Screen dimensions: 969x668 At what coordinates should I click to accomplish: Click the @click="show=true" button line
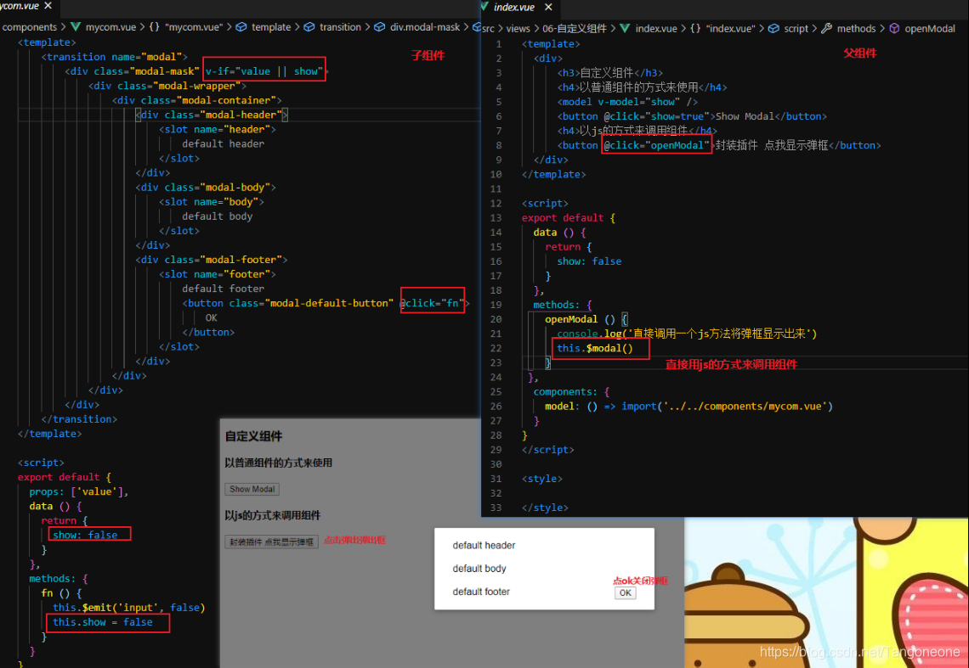(692, 116)
